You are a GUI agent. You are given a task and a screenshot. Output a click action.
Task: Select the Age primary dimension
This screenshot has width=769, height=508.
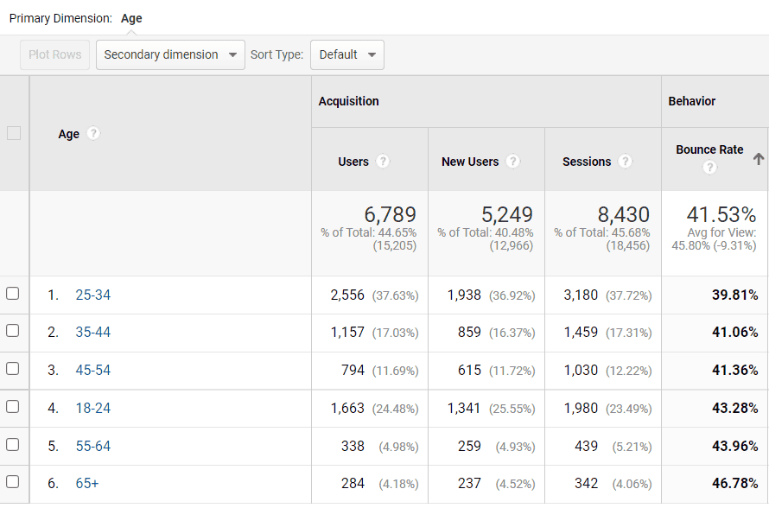click(x=131, y=18)
